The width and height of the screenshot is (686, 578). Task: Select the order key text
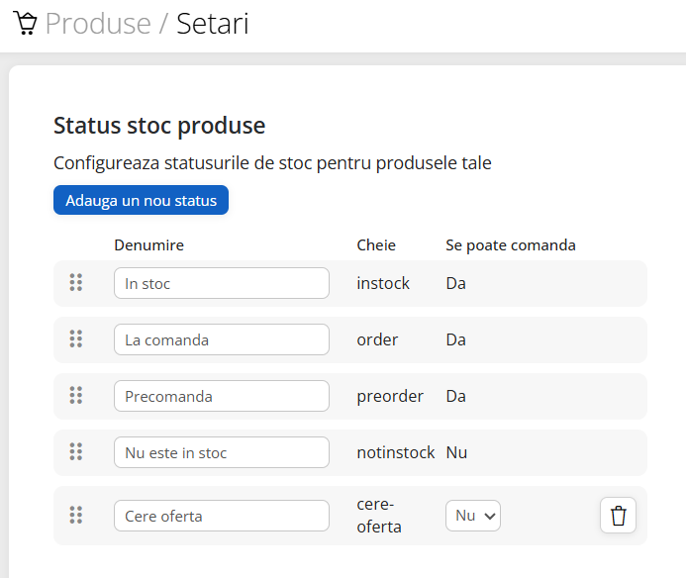[377, 339]
